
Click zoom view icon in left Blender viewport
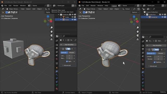[x=51, y=28]
